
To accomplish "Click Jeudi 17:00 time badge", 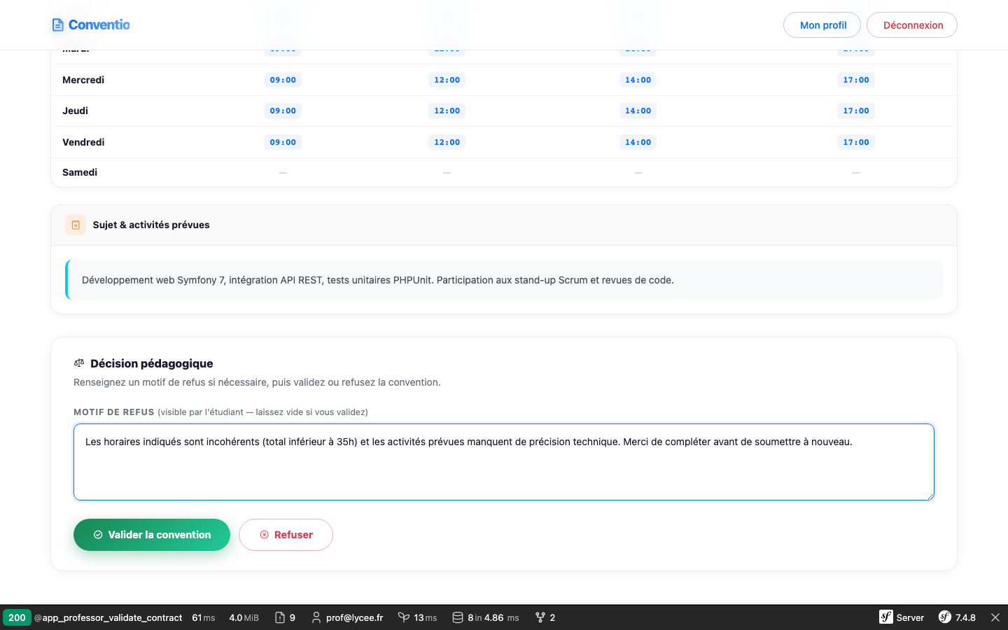I will pyautogui.click(x=855, y=111).
